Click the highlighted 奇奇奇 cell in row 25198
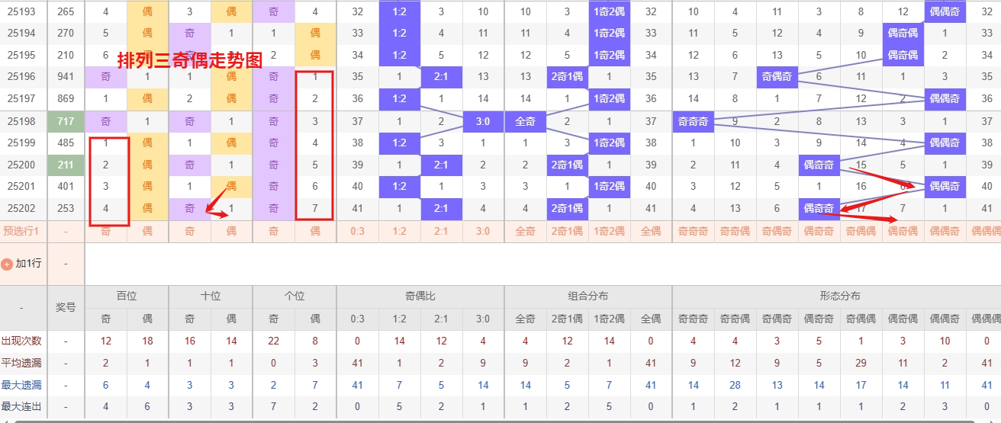1001x423 pixels. pos(693,122)
